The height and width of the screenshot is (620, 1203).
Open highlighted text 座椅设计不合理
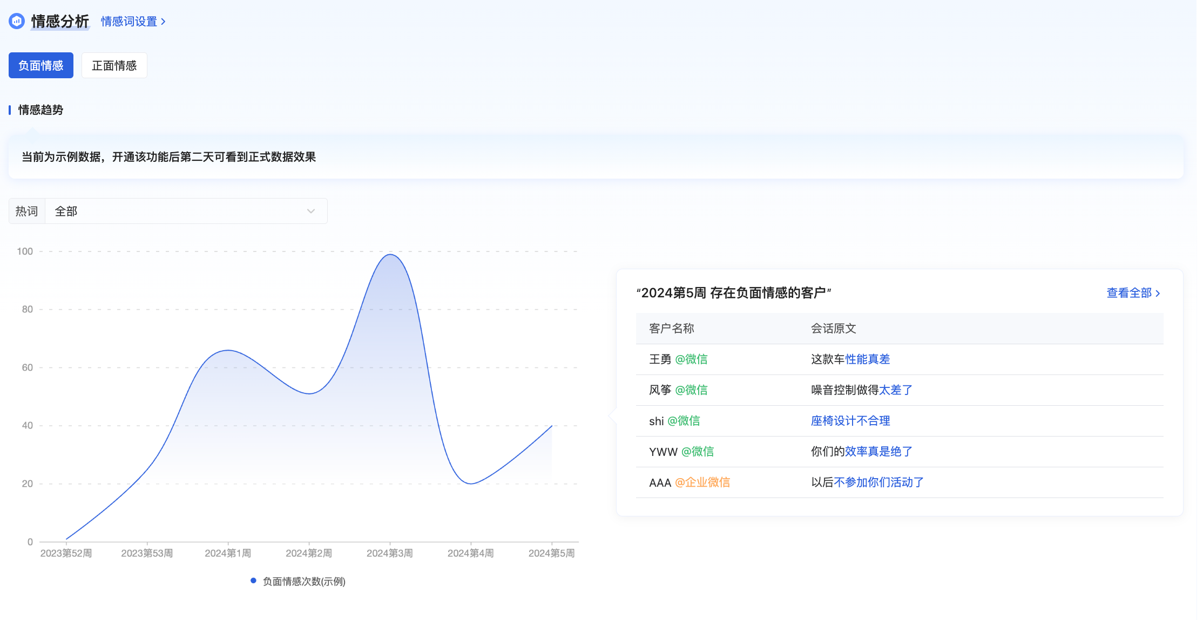(x=850, y=421)
